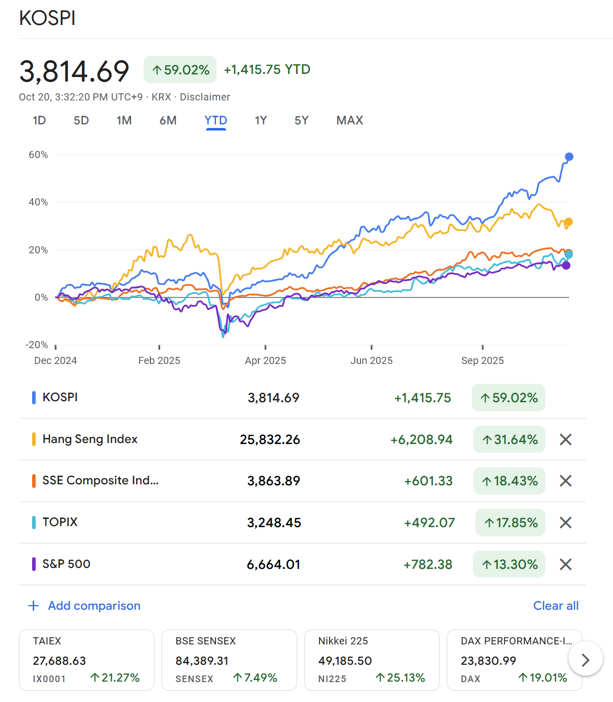The height and width of the screenshot is (702, 613).
Task: Show MAX historical range
Action: [x=350, y=120]
